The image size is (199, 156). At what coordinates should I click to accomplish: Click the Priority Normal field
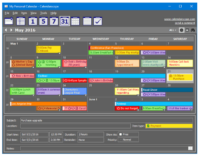pos(128,140)
